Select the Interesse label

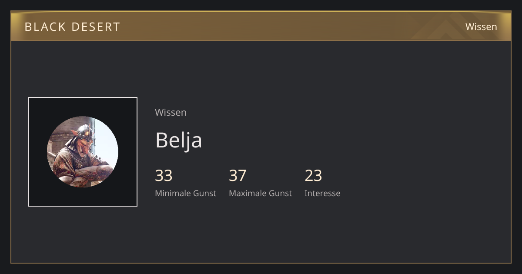coord(322,193)
